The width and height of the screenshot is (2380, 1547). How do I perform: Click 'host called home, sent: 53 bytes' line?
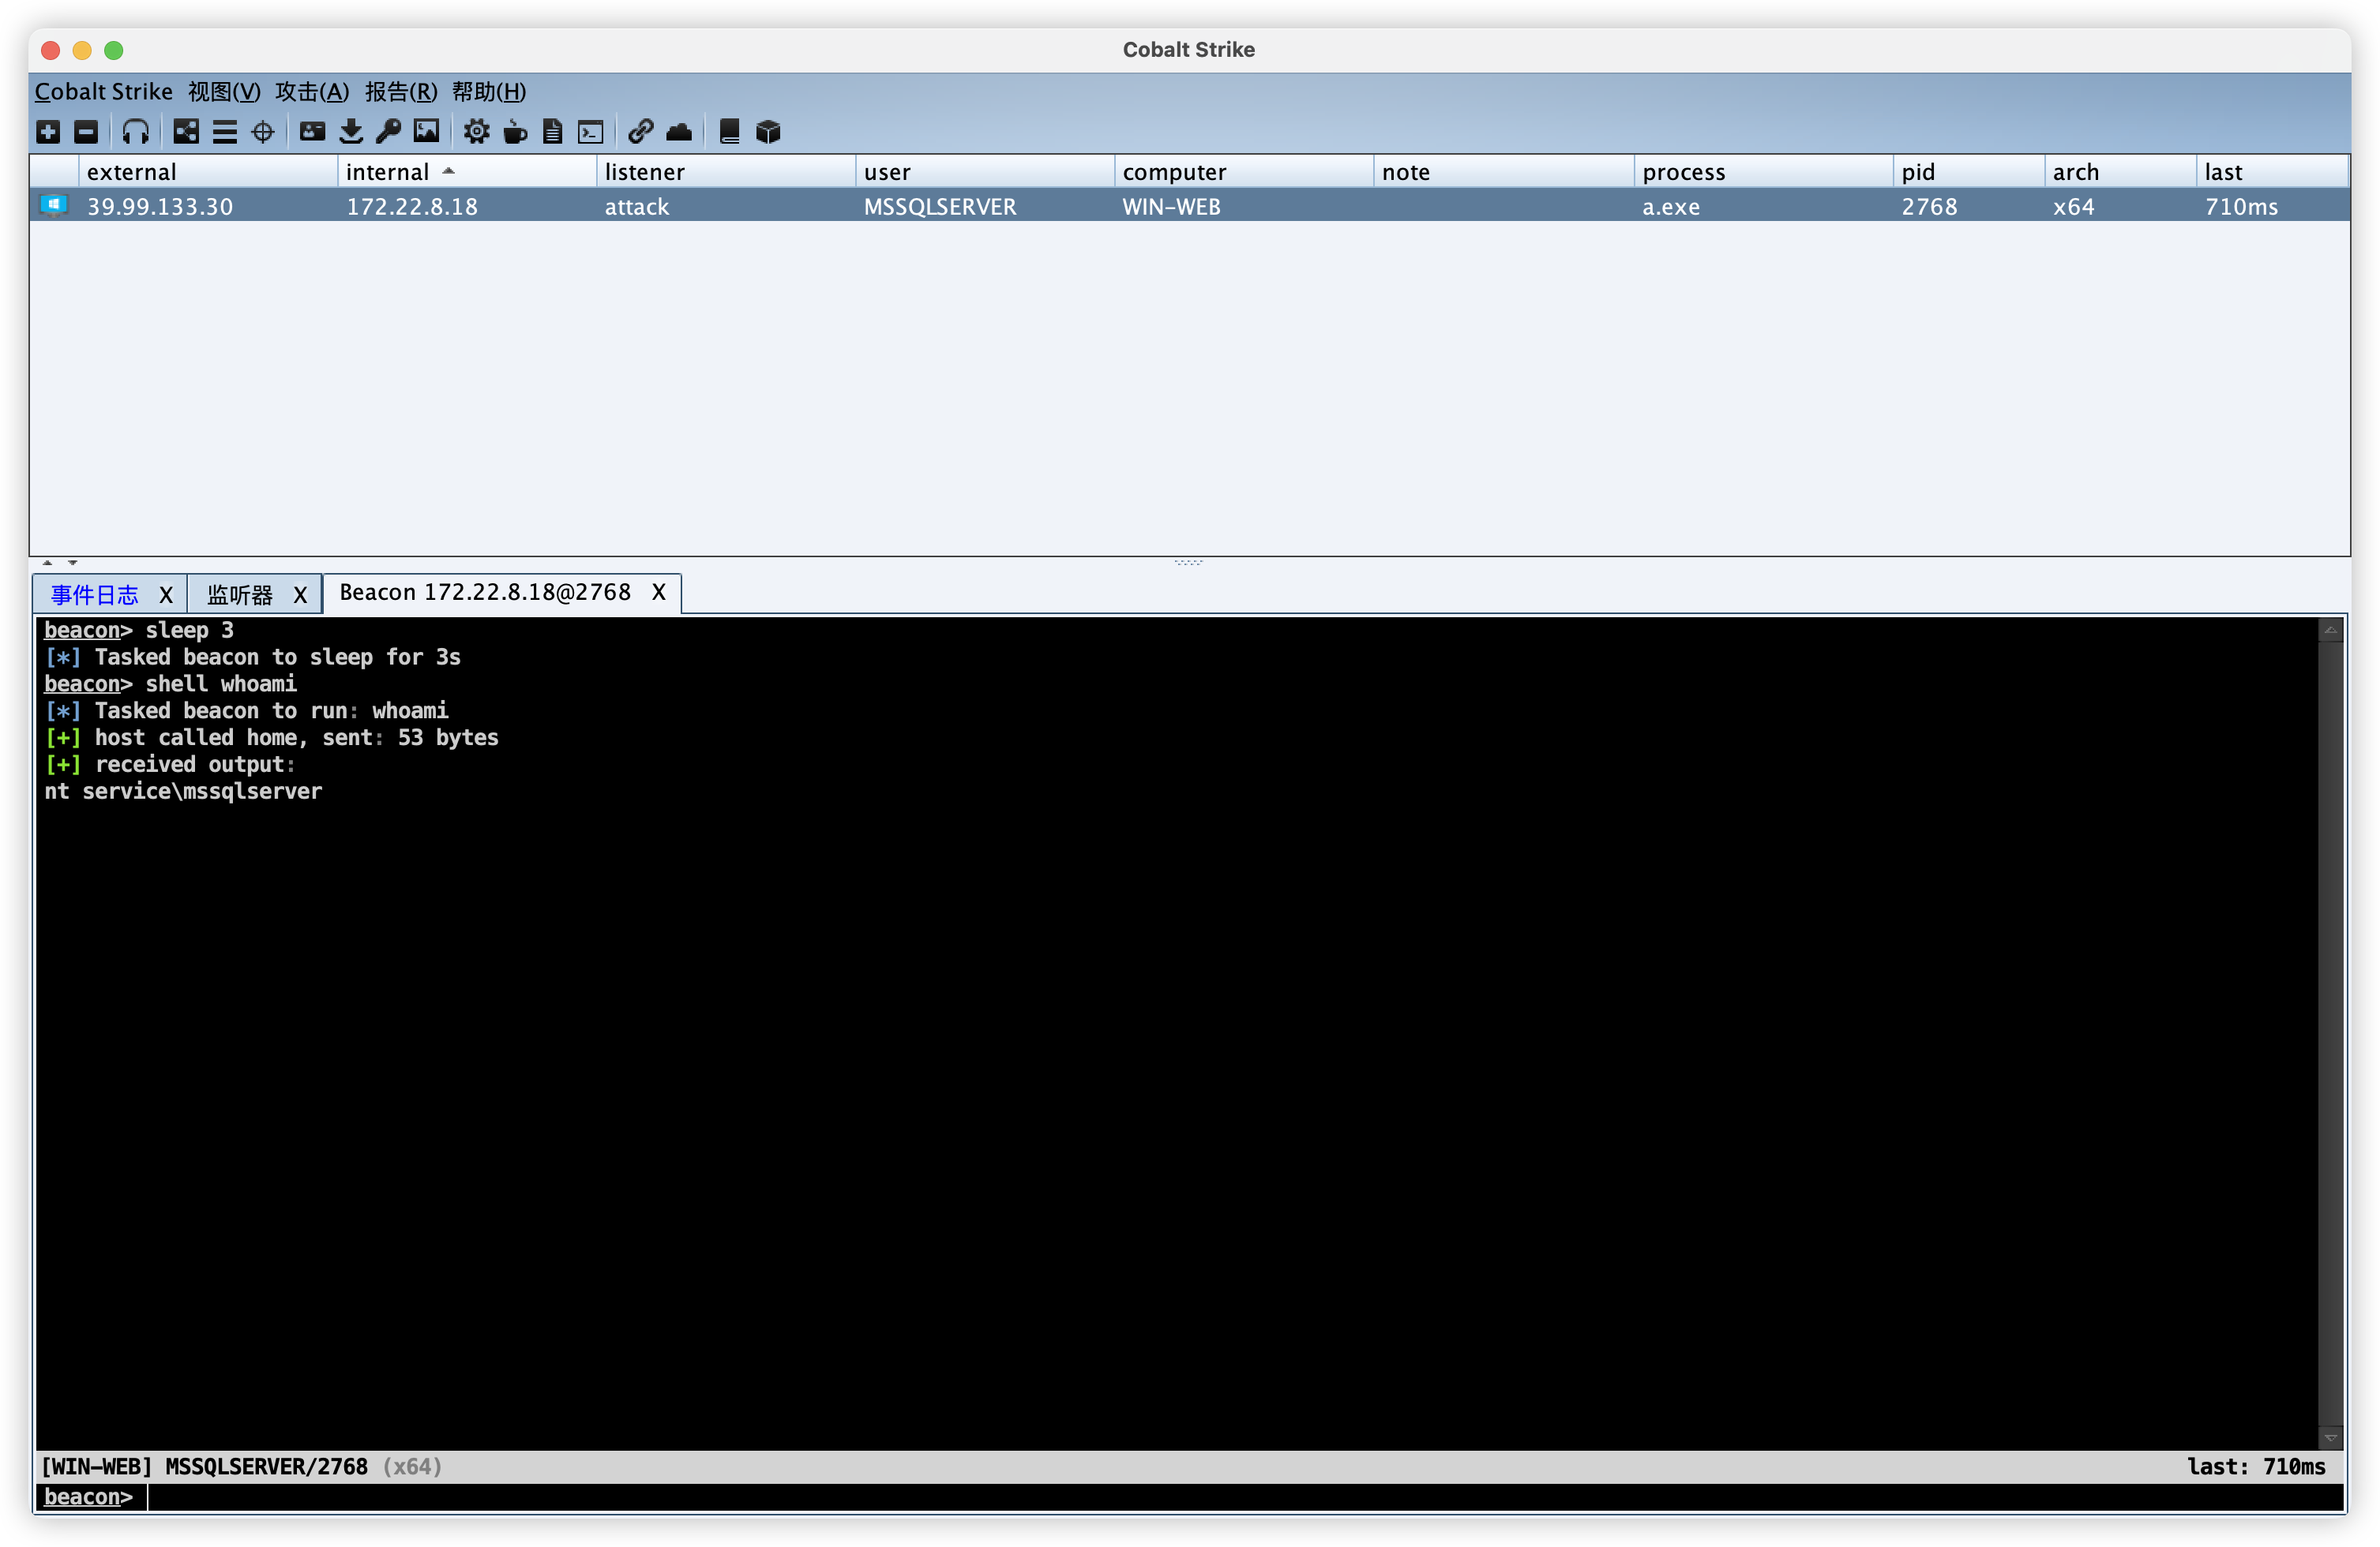(x=296, y=737)
